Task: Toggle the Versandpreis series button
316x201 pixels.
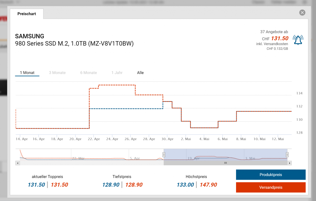Action: click(x=271, y=187)
